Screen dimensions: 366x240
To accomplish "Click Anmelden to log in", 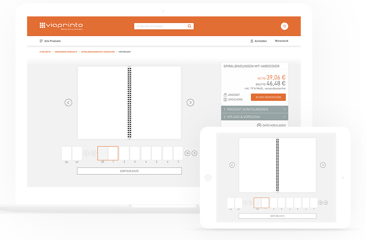I will pyautogui.click(x=258, y=41).
